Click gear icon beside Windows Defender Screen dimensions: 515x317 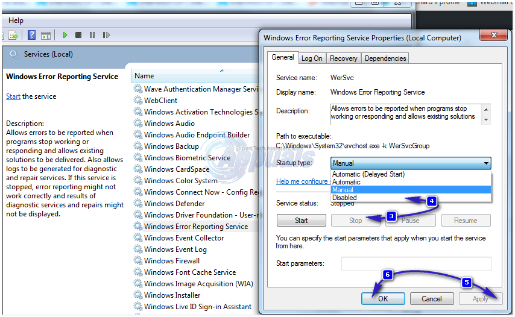[138, 203]
